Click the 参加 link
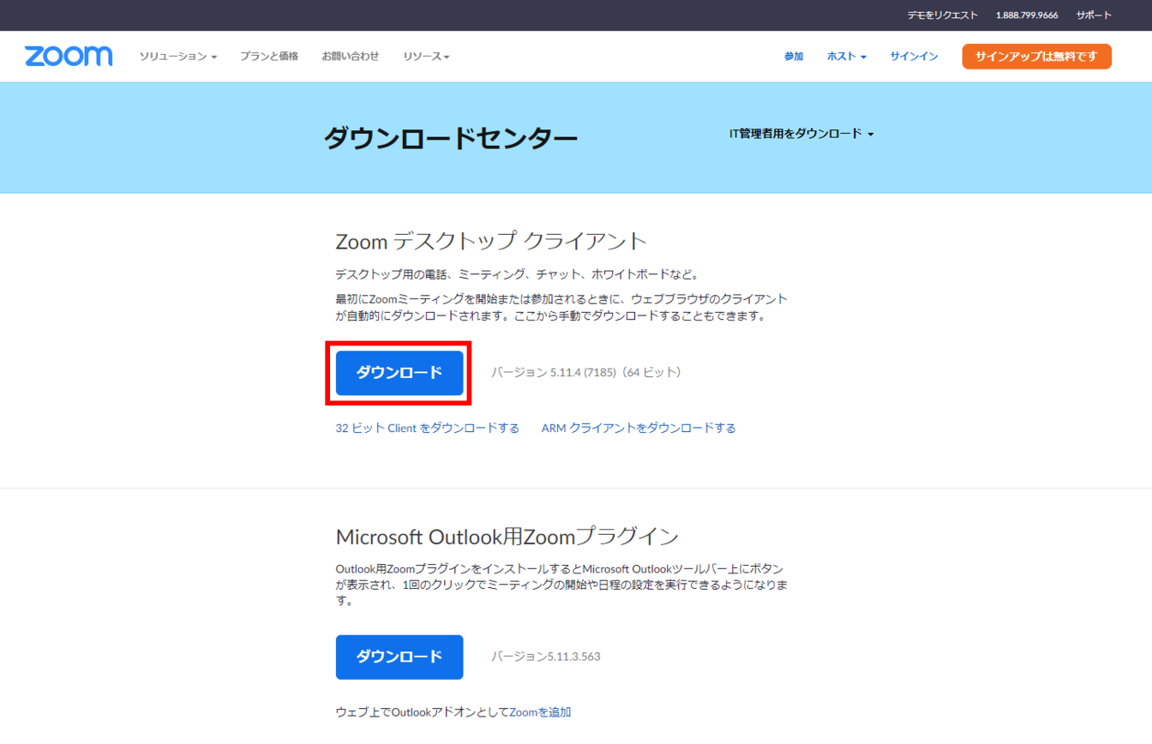The image size is (1152, 744). pyautogui.click(x=793, y=57)
